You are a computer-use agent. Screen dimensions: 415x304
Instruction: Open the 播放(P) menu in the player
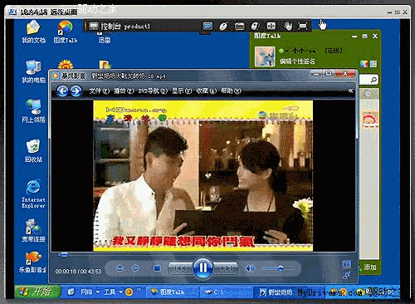coord(124,91)
